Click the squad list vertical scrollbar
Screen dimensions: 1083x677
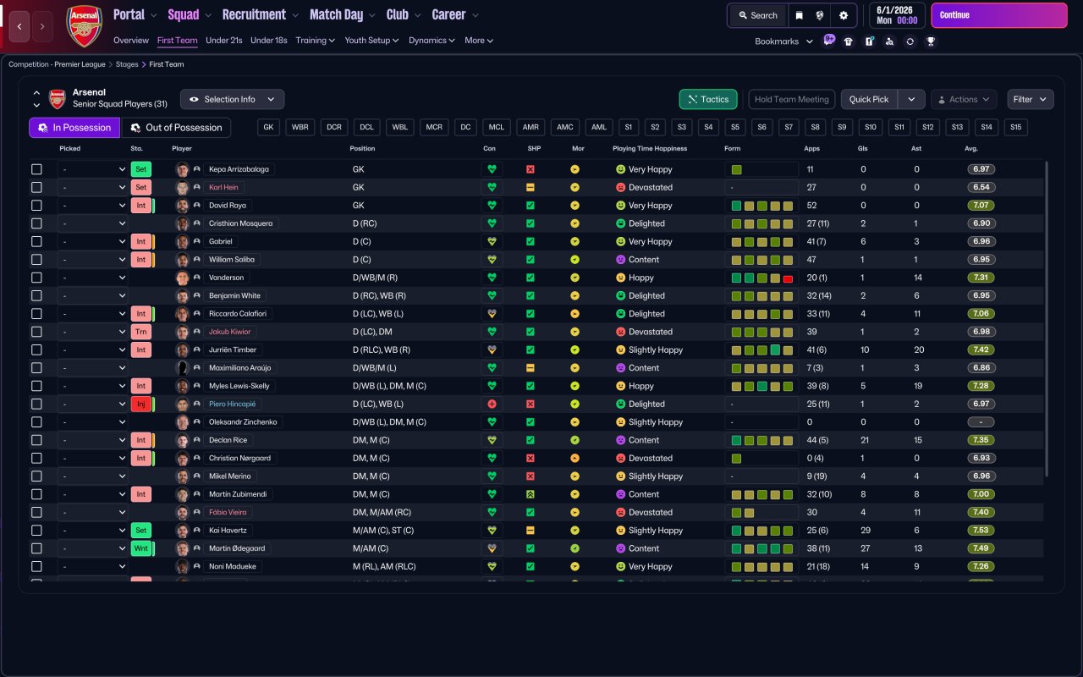point(1047,319)
